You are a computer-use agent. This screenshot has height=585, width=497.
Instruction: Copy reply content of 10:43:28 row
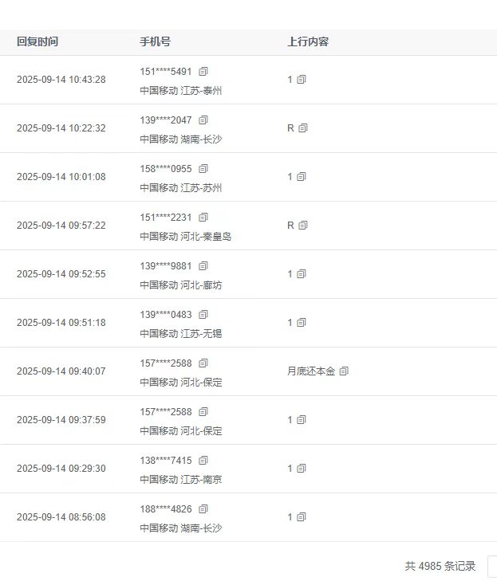click(x=302, y=80)
